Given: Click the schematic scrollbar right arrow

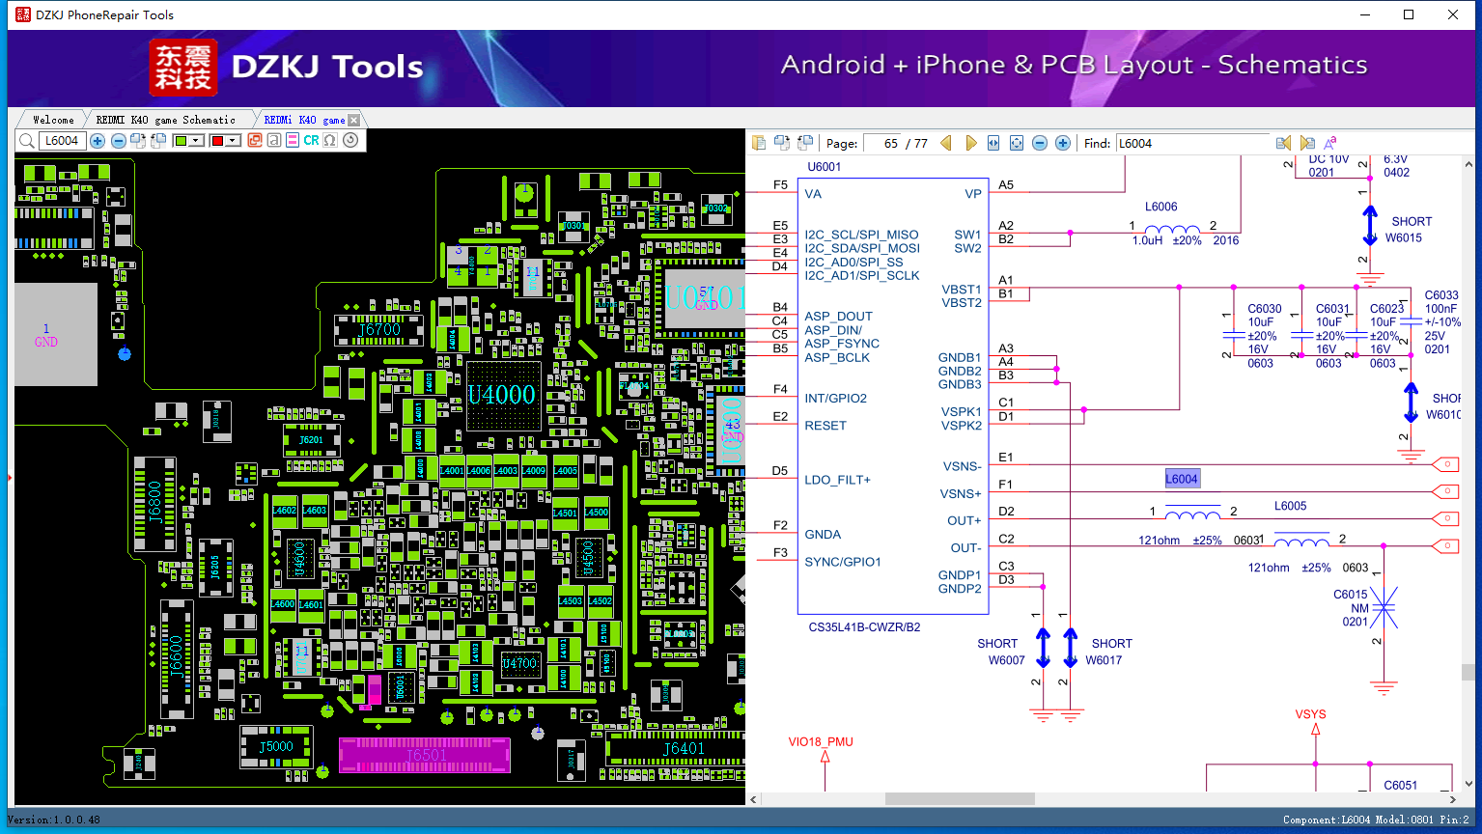Looking at the screenshot, I should (x=1453, y=799).
